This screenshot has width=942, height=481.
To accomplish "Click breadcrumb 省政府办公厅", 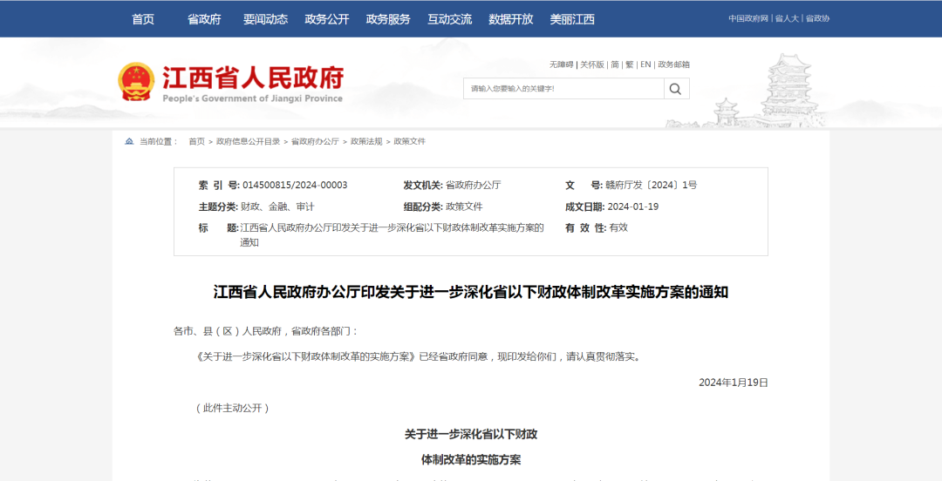I will tap(316, 141).
